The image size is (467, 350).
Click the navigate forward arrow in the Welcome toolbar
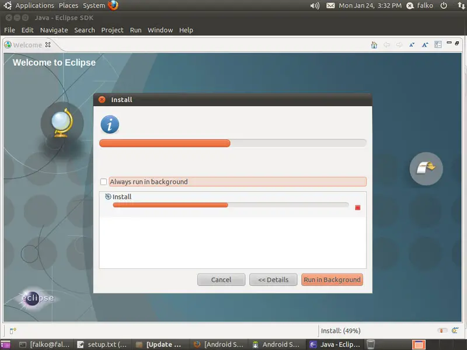(x=399, y=45)
